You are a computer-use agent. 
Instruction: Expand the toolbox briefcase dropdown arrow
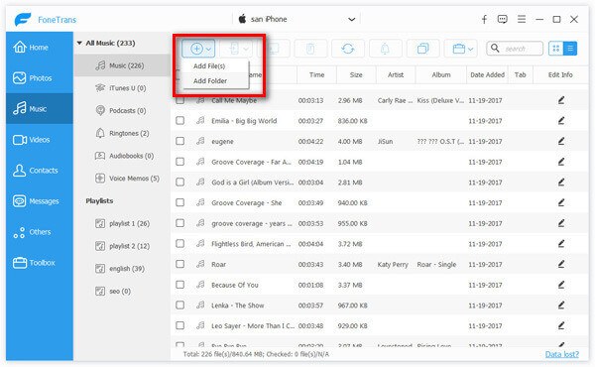pyautogui.click(x=470, y=49)
